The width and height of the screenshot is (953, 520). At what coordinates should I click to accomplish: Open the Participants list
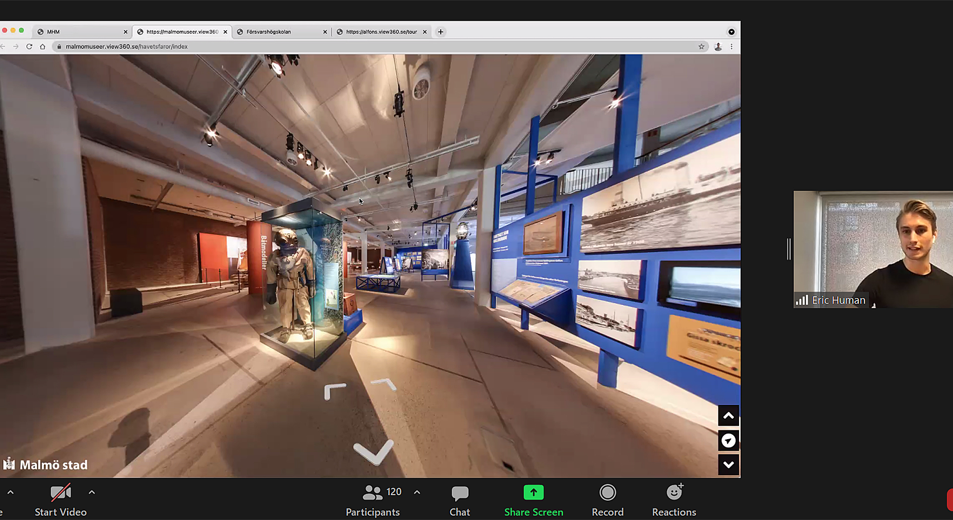pos(373,493)
